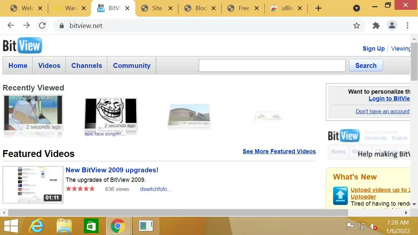Click the padlock site info icon
Viewport: 418px width, 235px height.
click(x=61, y=26)
